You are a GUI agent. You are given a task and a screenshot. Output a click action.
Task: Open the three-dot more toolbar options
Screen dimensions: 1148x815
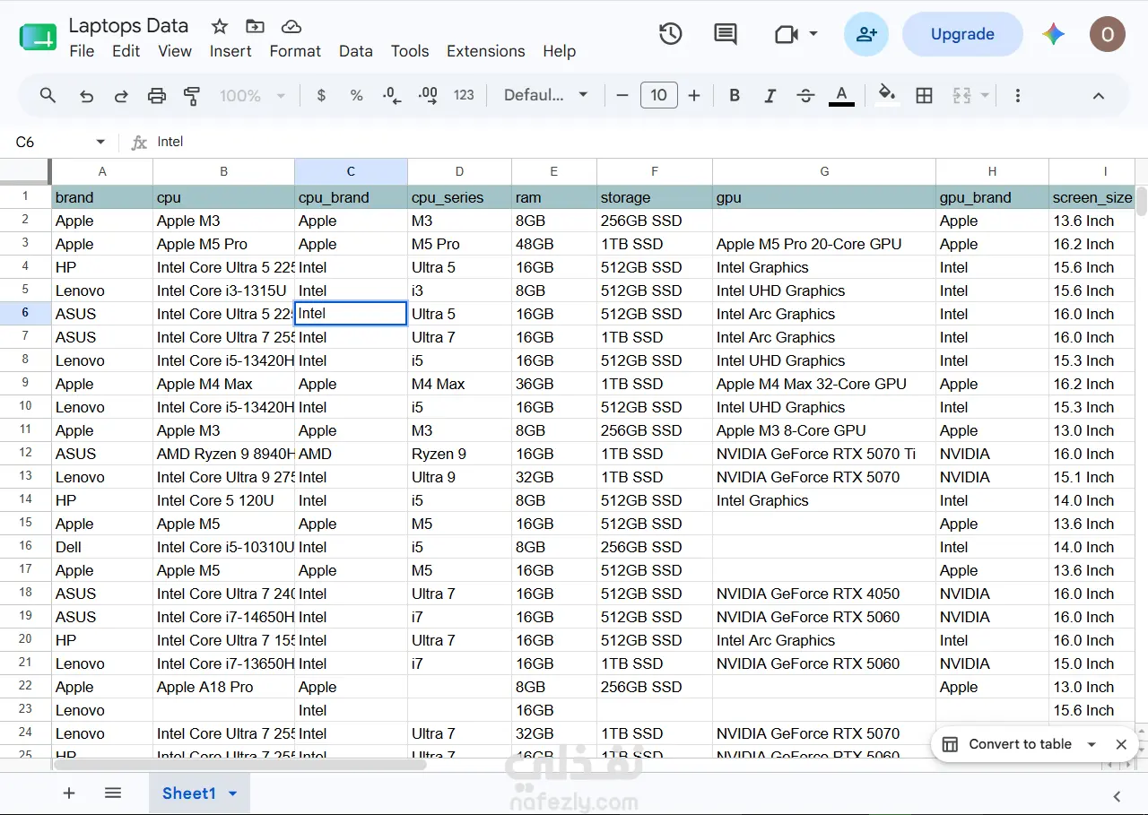click(1017, 95)
